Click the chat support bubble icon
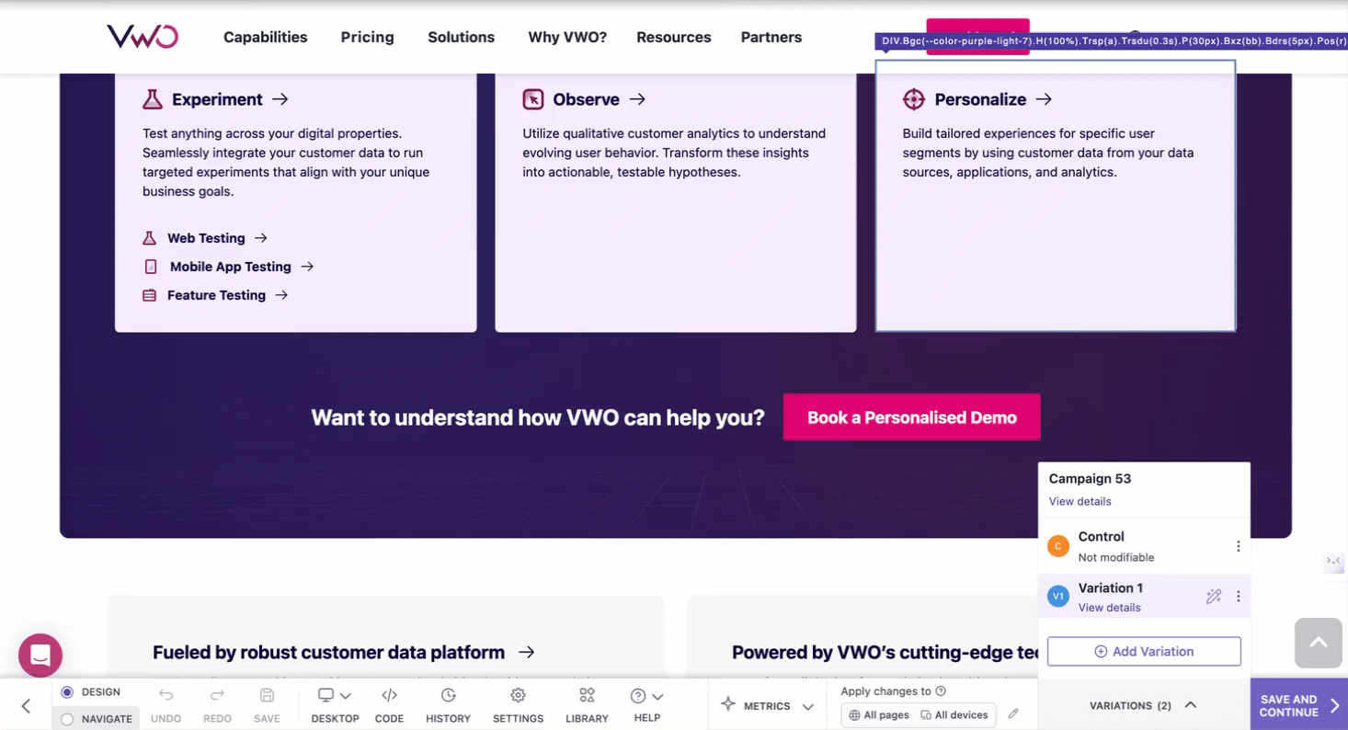The width and height of the screenshot is (1348, 730). (x=40, y=656)
